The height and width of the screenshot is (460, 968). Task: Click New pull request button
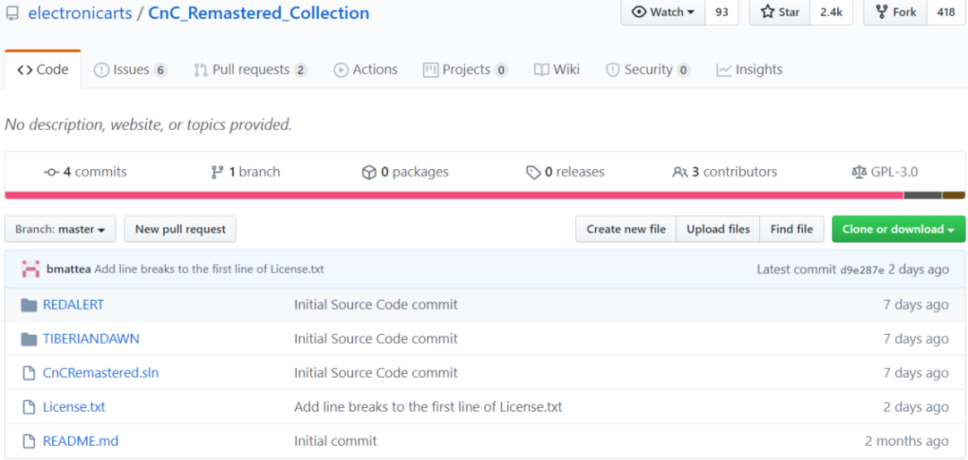180,229
